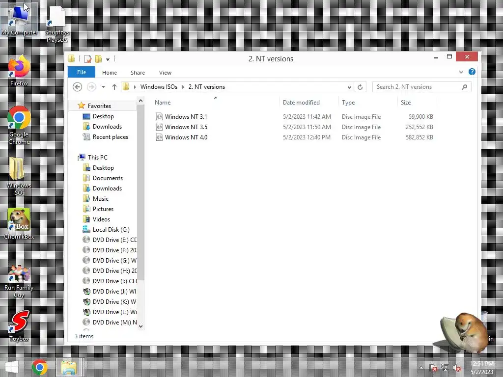
Task: Go up one folder level
Action: (x=114, y=87)
